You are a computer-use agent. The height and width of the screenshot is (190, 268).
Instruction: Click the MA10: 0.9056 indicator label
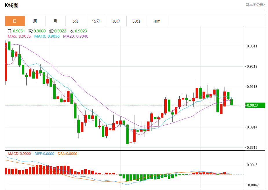point(47,36)
